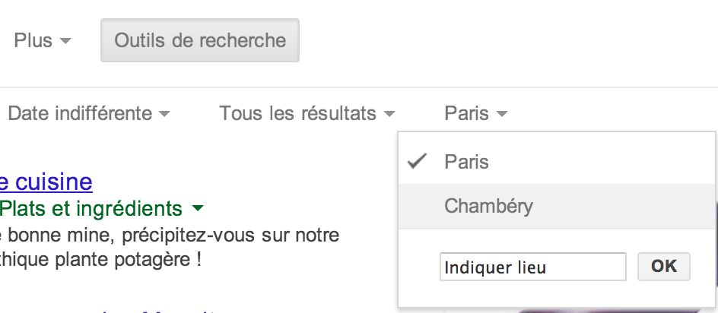Toggle the Outils de recherche button
This screenshot has height=313, width=718.
click(x=200, y=40)
